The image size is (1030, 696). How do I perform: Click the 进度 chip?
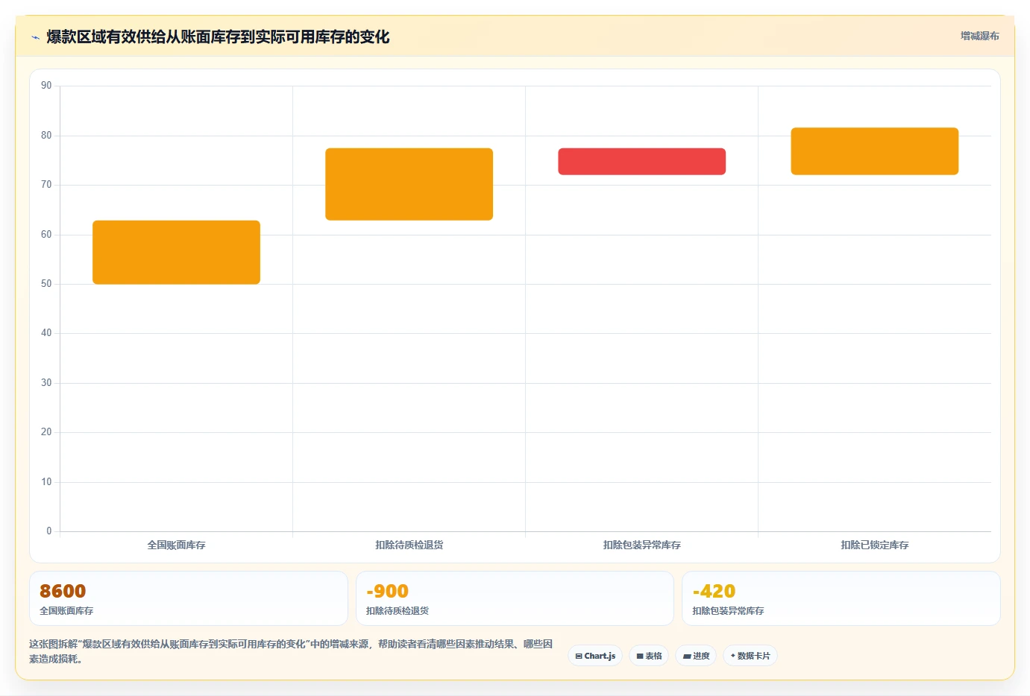(x=696, y=656)
